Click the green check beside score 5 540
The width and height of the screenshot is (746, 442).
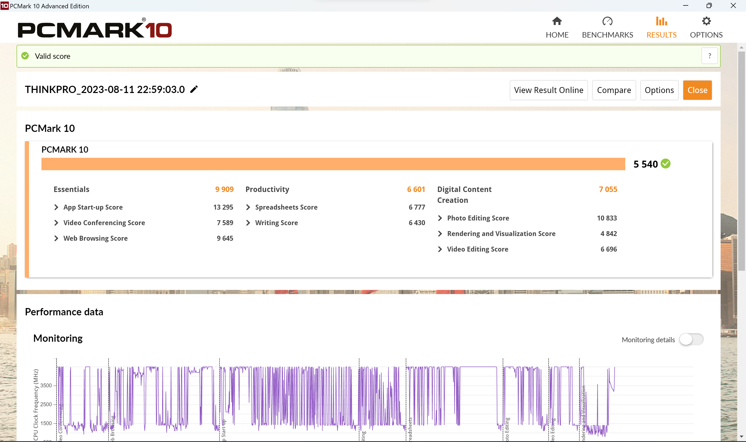point(666,164)
